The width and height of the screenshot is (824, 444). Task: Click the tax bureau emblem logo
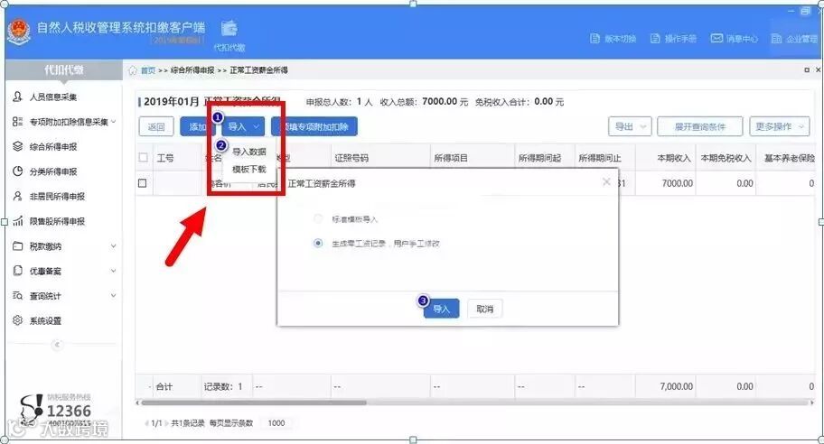click(x=19, y=32)
